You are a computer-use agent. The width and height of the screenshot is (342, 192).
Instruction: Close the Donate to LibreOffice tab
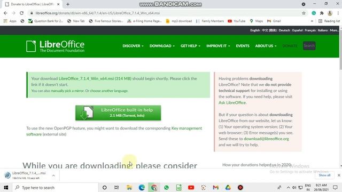(x=58, y=4)
